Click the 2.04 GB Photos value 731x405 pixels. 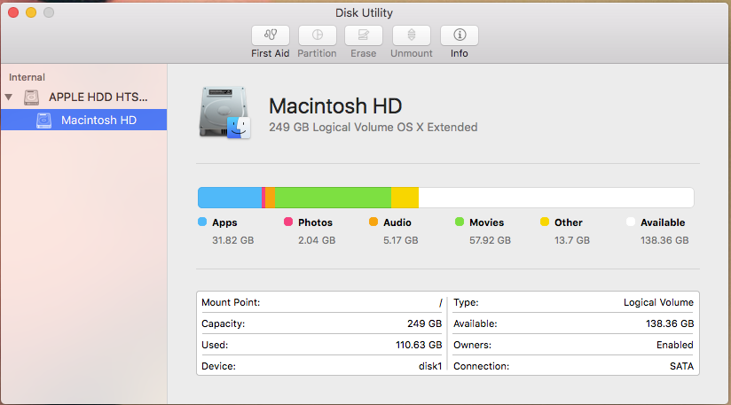click(317, 240)
